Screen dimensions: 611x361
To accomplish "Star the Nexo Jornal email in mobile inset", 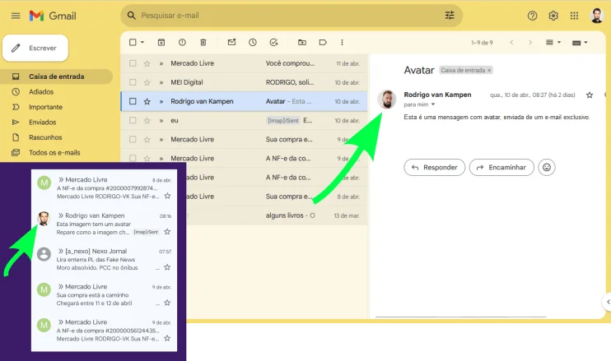I will point(167,267).
